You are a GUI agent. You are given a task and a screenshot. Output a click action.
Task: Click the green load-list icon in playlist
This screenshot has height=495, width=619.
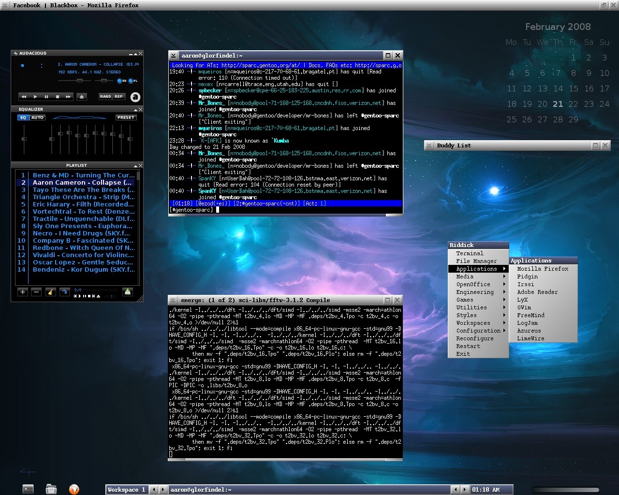click(x=128, y=292)
